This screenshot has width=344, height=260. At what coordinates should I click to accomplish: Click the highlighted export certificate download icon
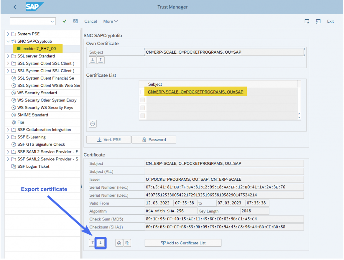pyautogui.click(x=101, y=243)
